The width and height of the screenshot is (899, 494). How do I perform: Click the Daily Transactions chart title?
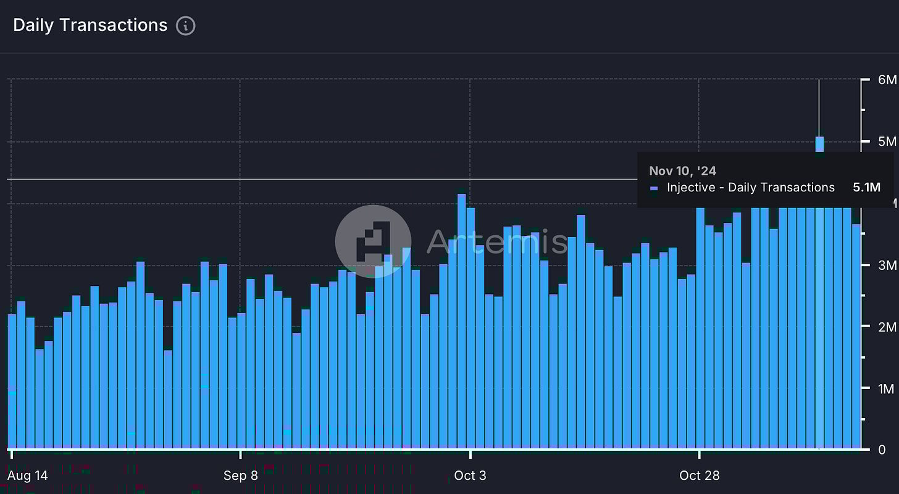coord(90,25)
